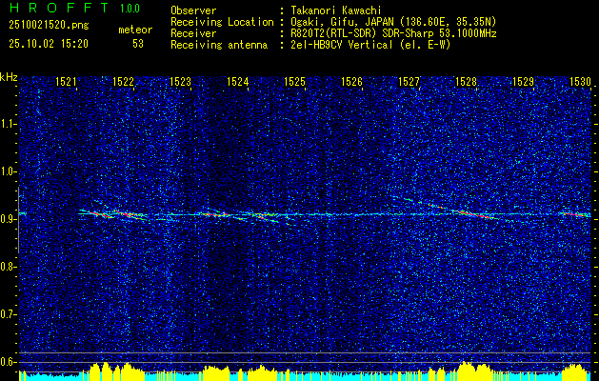
Task: Click the 0.7 kHz axis label
Action: point(8,314)
